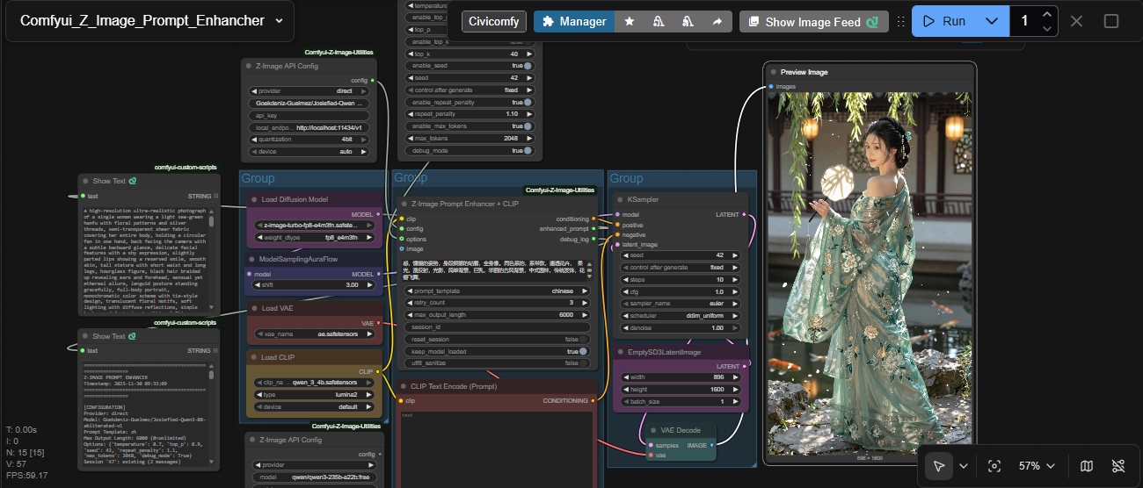Click the session_id input field
This screenshot has height=488, width=1143.
(x=498, y=327)
